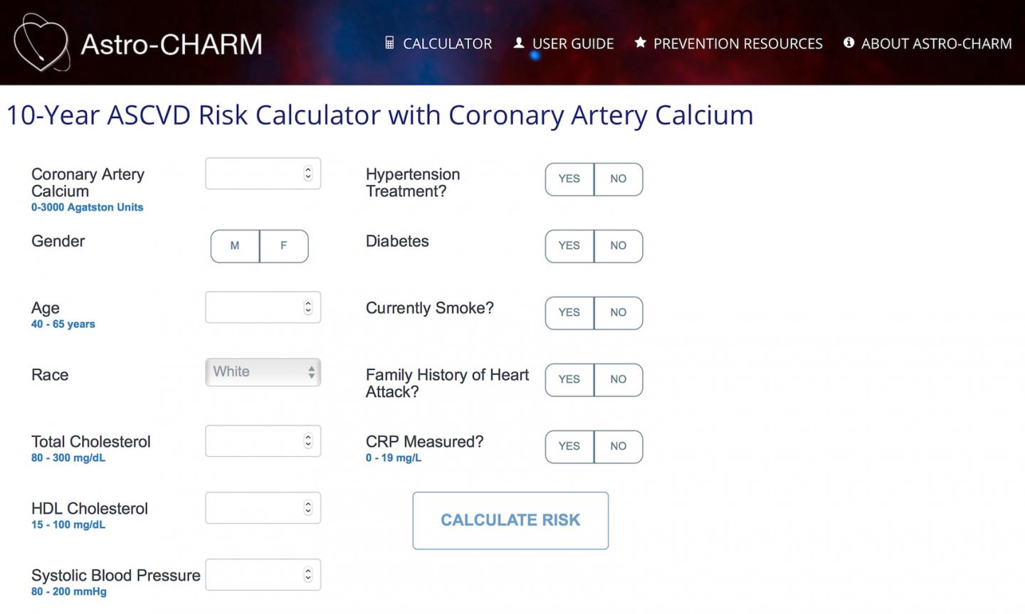Click the HDL Cholesterol stepper arrows
1025x614 pixels.
pyautogui.click(x=308, y=508)
